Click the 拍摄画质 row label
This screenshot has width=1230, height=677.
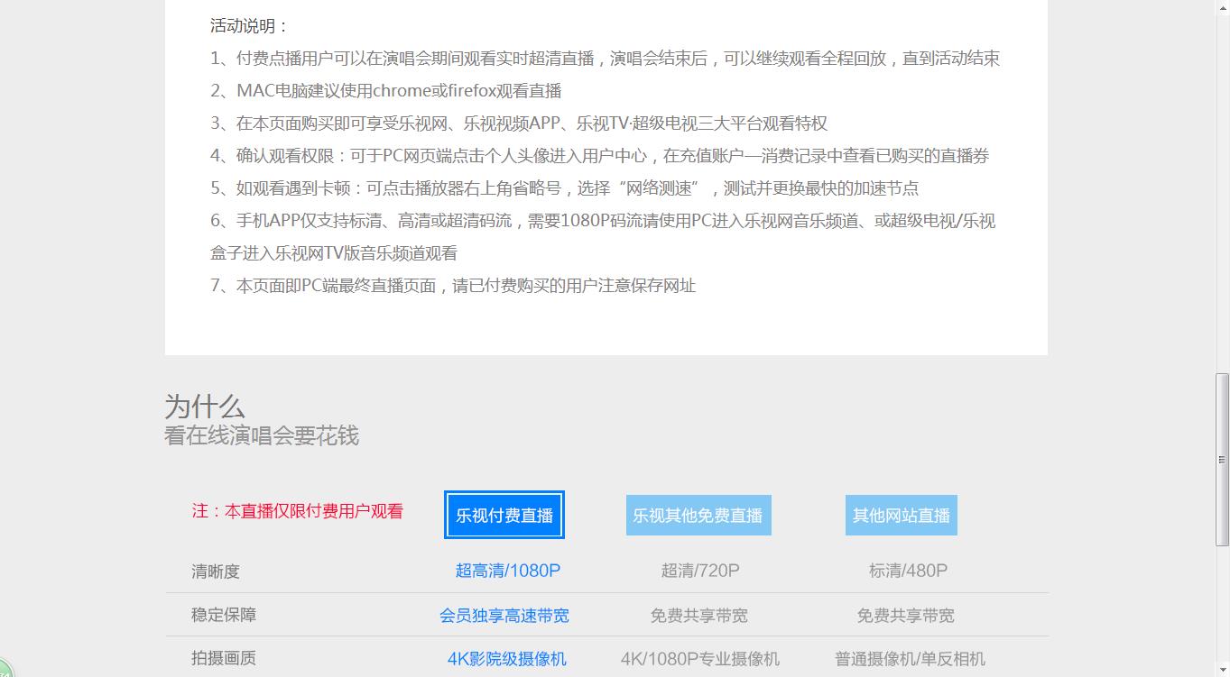click(x=224, y=658)
